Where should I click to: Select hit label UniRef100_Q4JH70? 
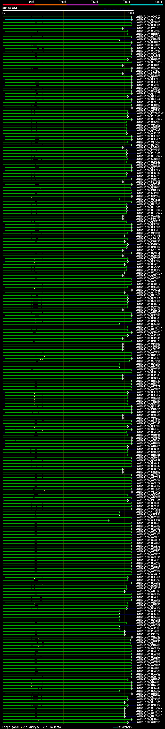[148, 48]
